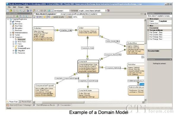The image size is (178, 118).
Task: Collapse the Meta object properties section
Action: pyautogui.click(x=148, y=19)
